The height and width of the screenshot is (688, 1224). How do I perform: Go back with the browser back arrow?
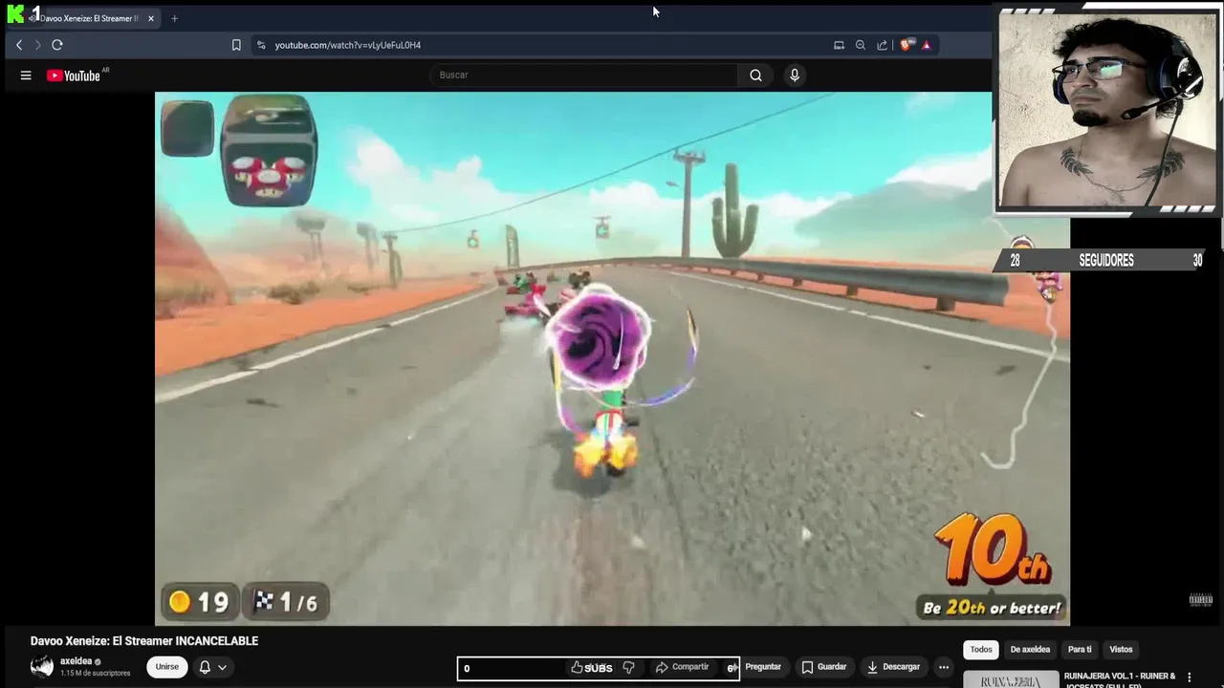(18, 45)
